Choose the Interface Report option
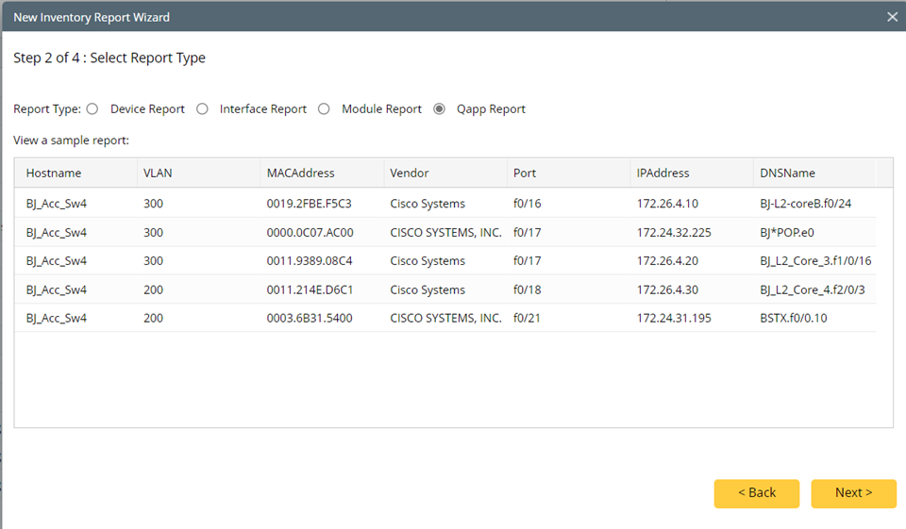Viewport: 906px width, 529px height. click(x=202, y=109)
